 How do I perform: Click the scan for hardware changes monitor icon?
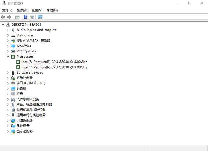[x=40, y=17]
